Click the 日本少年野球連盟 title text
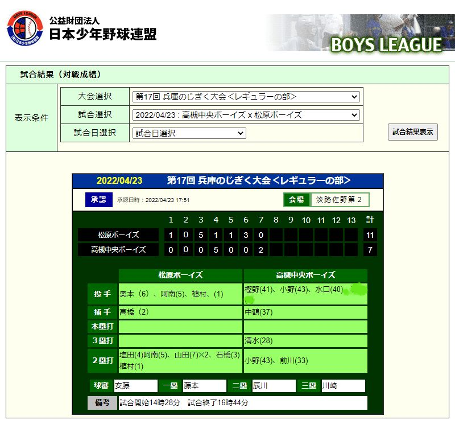 pos(103,34)
